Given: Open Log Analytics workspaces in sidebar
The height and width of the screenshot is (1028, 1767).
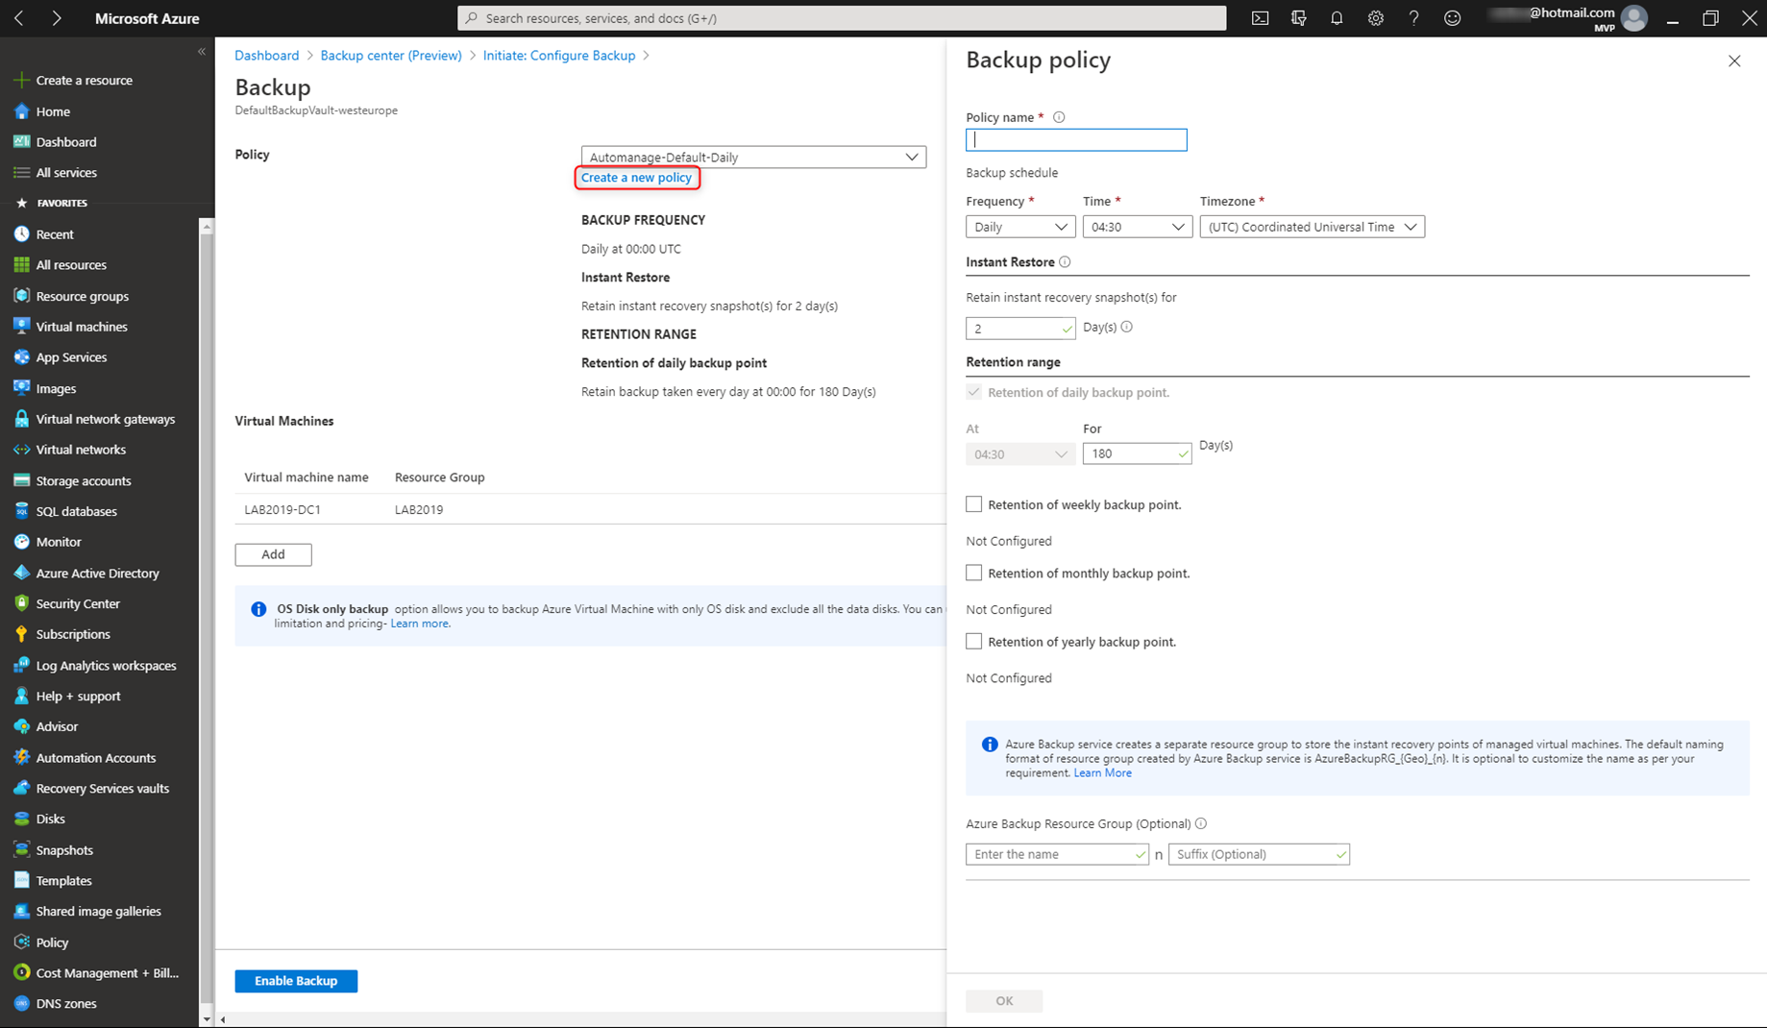Looking at the screenshot, I should pos(106,666).
